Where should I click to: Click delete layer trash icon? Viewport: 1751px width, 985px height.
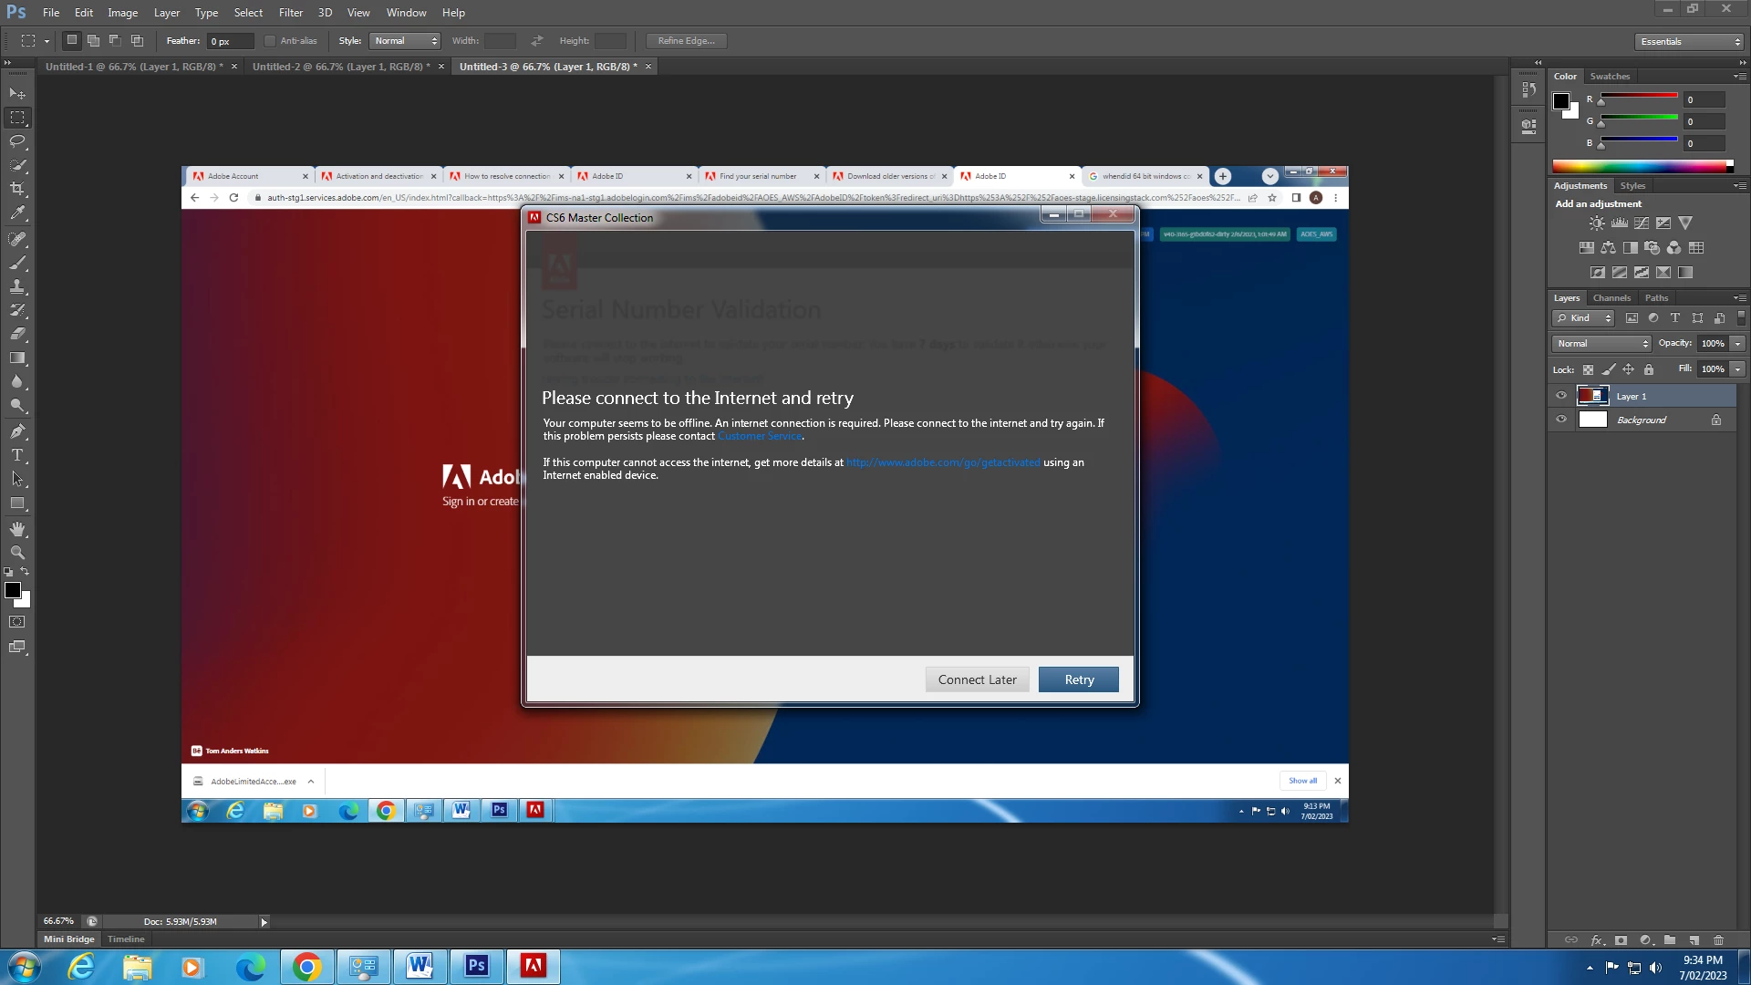(x=1718, y=940)
